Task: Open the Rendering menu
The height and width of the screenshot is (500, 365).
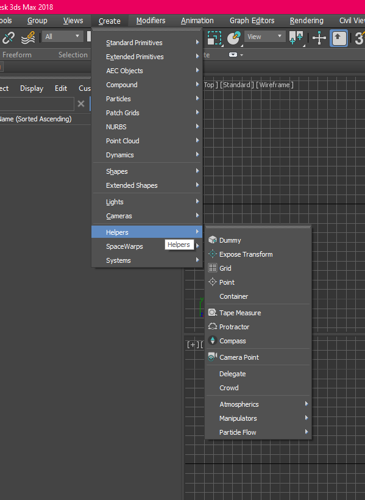Action: tap(307, 21)
